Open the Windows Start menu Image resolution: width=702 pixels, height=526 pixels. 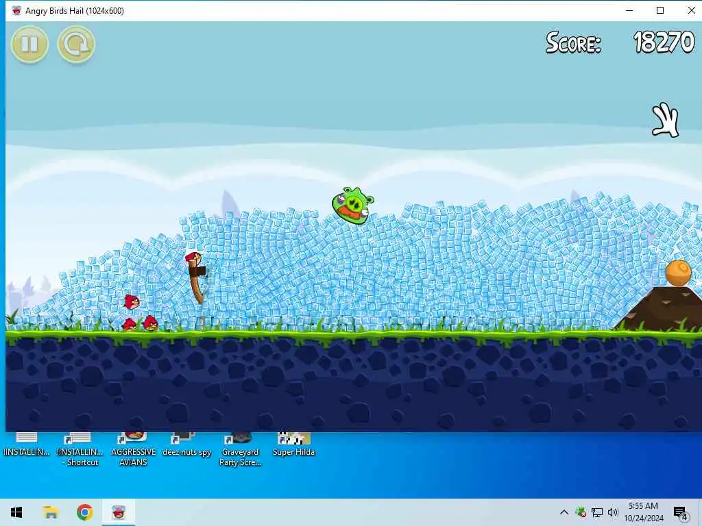point(16,512)
